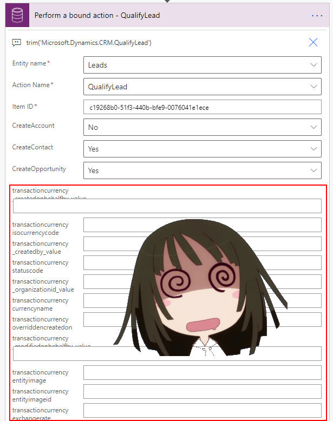Open the CreateAccount dropdown

point(203,127)
